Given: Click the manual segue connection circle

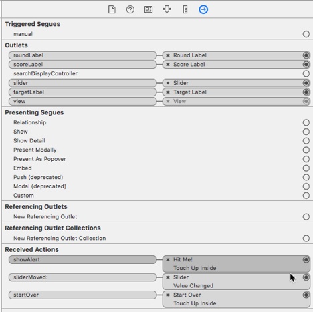Looking at the screenshot, I should pyautogui.click(x=306, y=34).
